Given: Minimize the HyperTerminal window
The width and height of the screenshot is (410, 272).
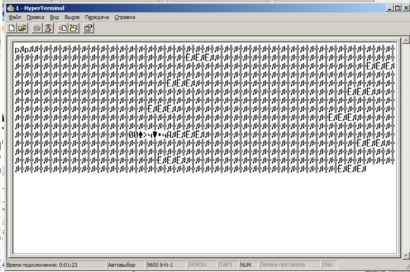Looking at the screenshot, I should pos(390,8).
